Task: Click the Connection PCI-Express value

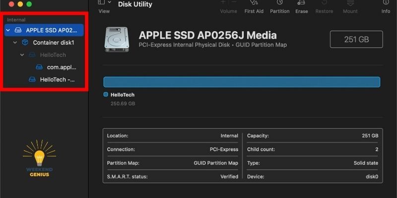Action: point(224,149)
